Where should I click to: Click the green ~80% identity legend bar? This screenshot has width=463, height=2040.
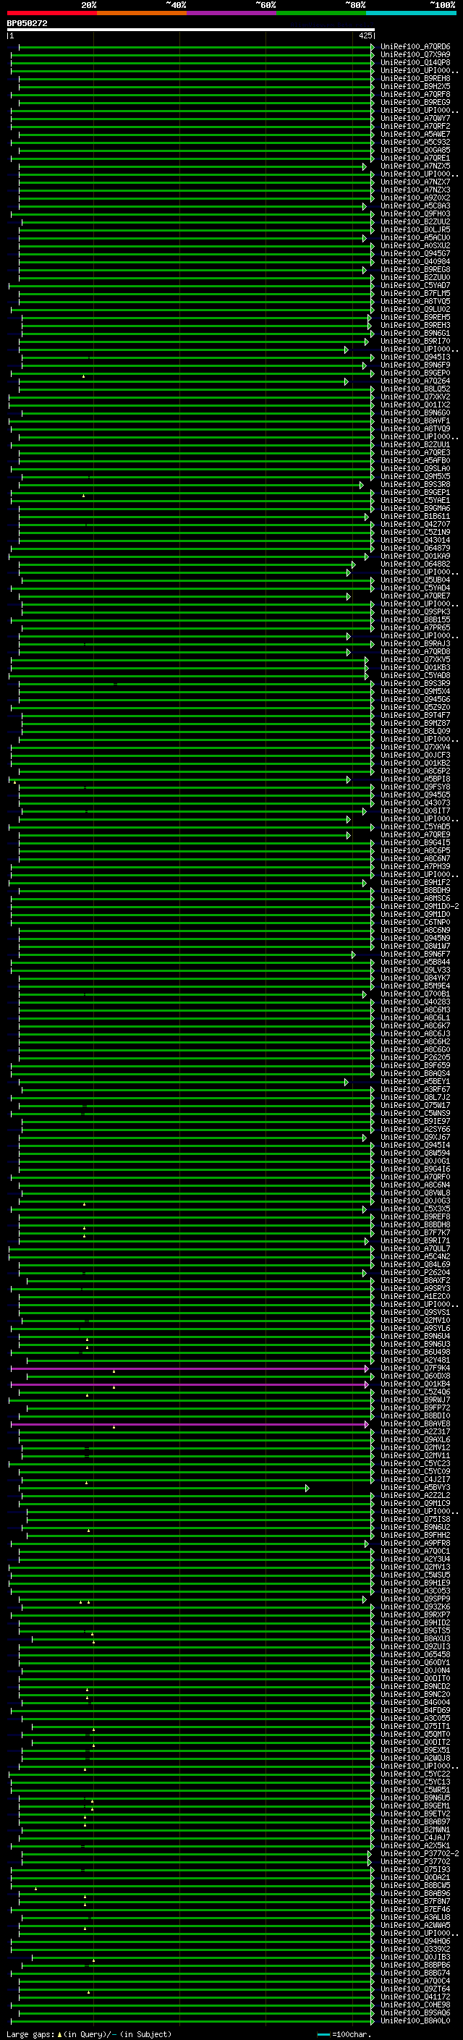point(321,13)
